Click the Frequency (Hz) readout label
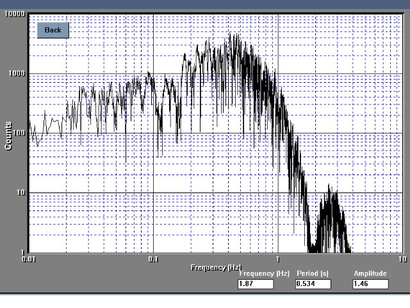Image resolution: width=410 pixels, height=308 pixels. click(x=268, y=273)
